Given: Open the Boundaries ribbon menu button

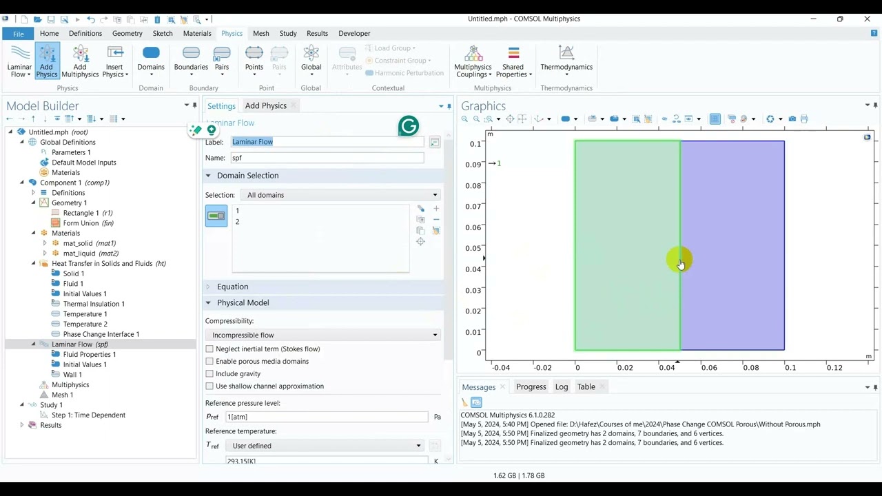Looking at the screenshot, I should point(191,61).
